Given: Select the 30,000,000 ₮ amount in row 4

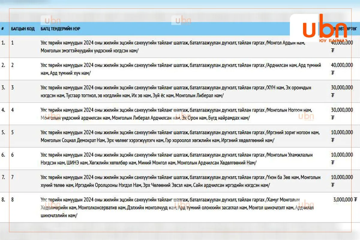Looking at the screenshot, I should pos(342,114).
